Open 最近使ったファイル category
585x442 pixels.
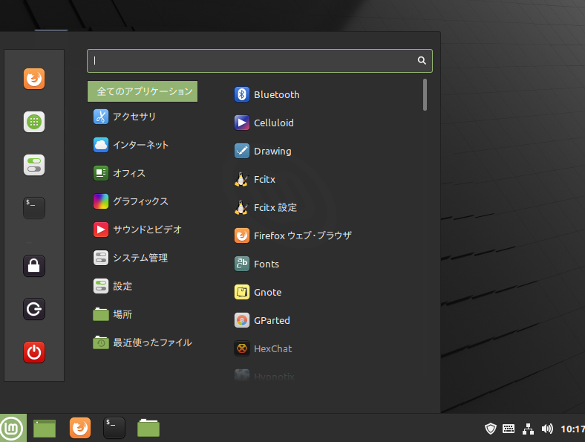click(x=143, y=342)
